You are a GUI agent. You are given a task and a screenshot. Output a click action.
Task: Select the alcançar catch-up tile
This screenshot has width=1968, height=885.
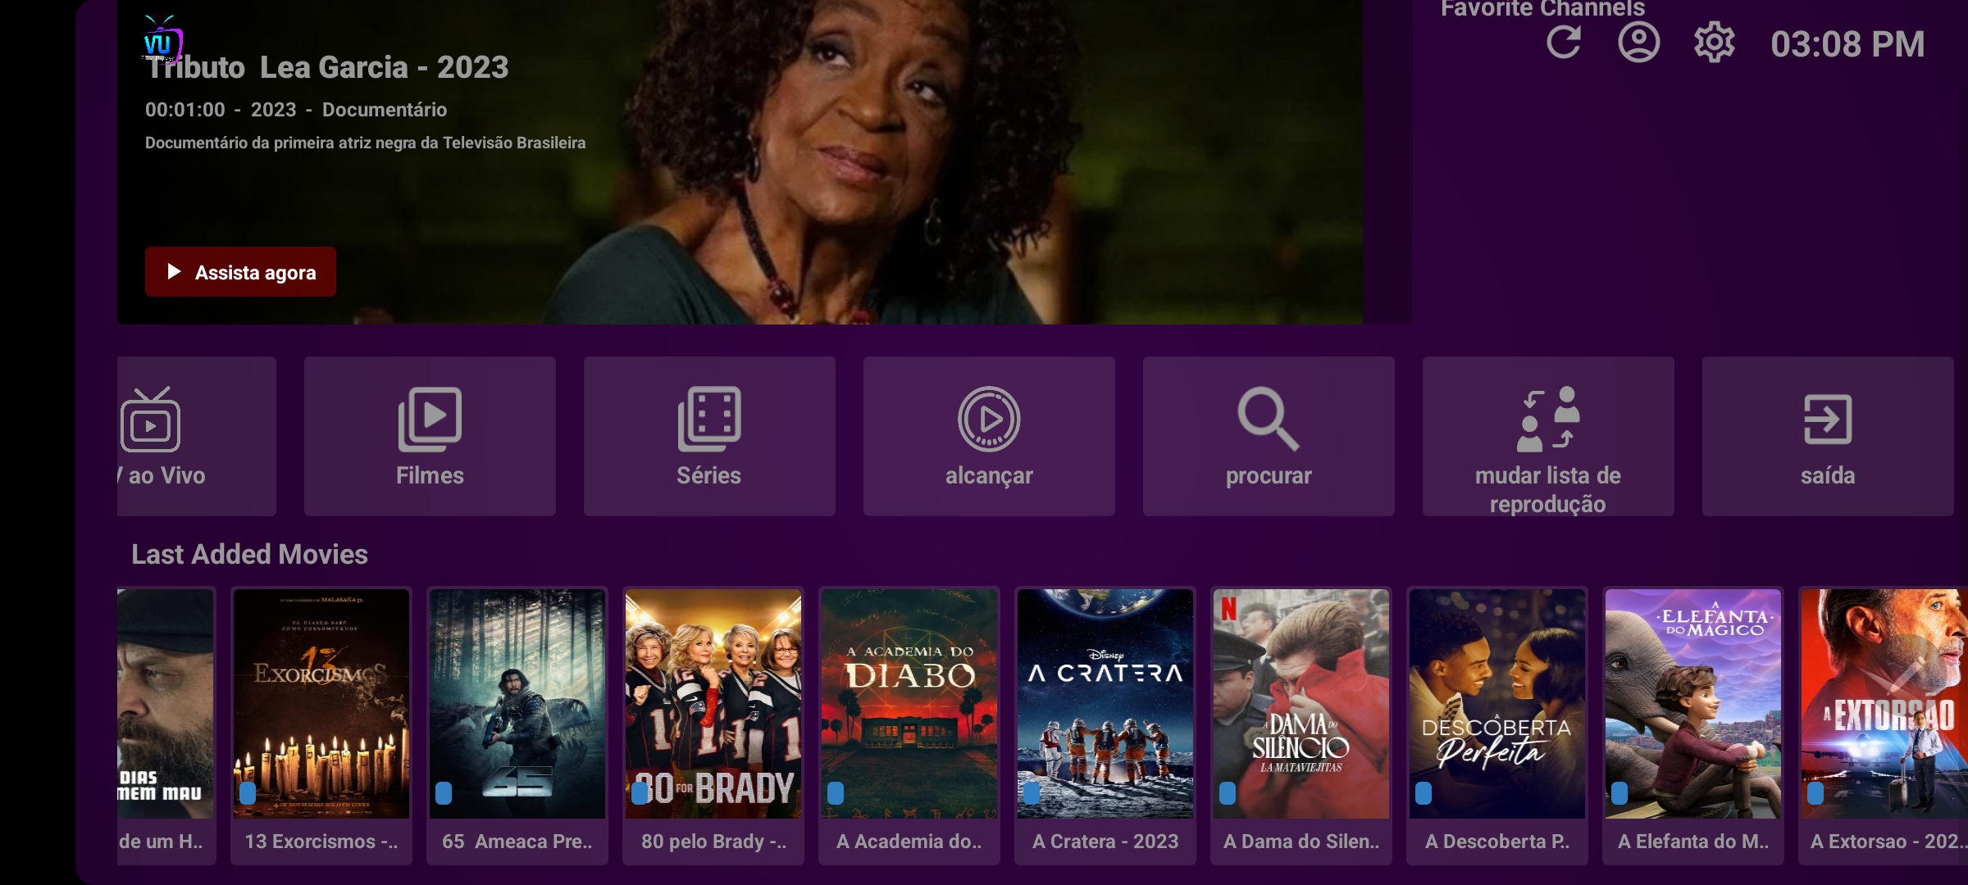[989, 436]
